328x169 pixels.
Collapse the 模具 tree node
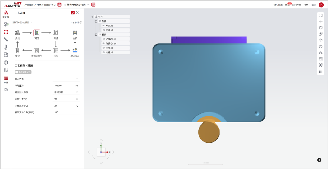point(96,34)
